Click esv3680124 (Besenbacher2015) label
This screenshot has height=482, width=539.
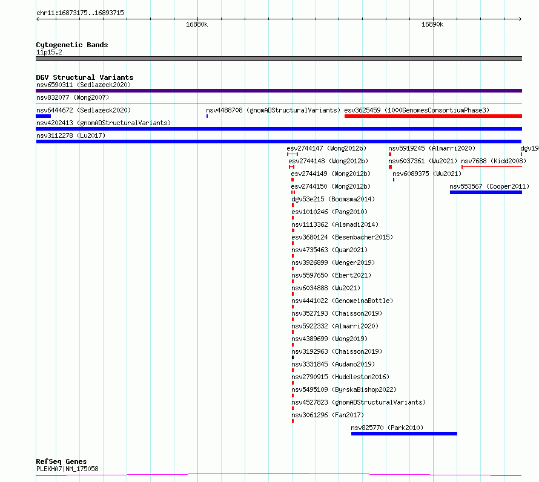click(342, 237)
